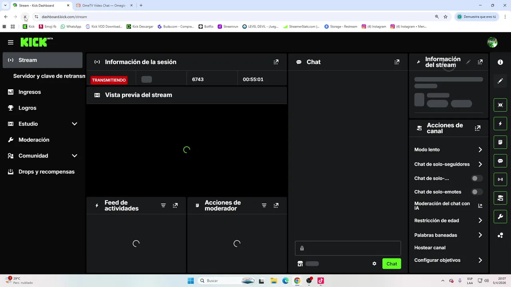511x287 pixels.
Task: Click the Windows Start button
Action: click(x=190, y=281)
